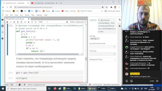Open the Slide Type dropdown

pyautogui.click(x=103, y=54)
